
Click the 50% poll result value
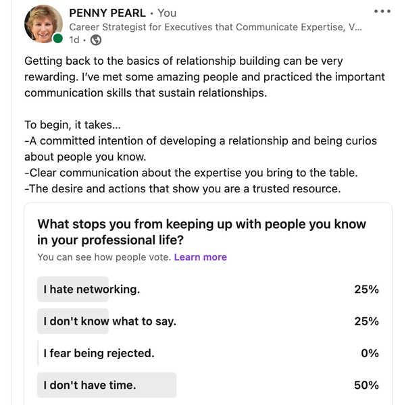(x=366, y=385)
